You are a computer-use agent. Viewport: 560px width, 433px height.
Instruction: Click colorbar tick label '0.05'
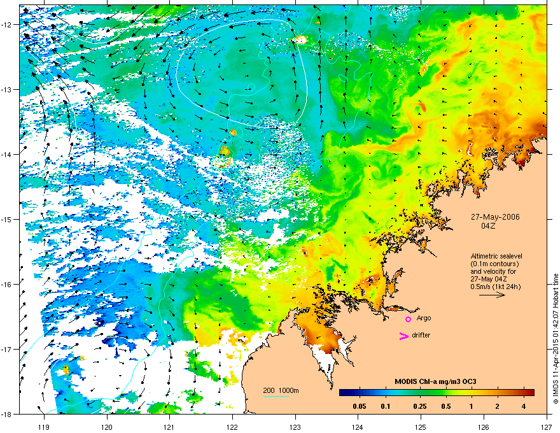(360, 406)
